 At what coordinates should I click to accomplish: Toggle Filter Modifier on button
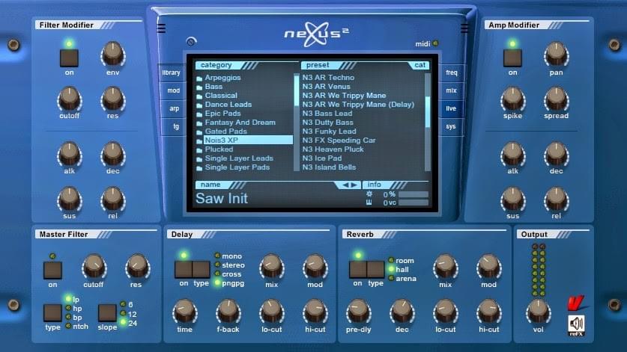pyautogui.click(x=69, y=58)
